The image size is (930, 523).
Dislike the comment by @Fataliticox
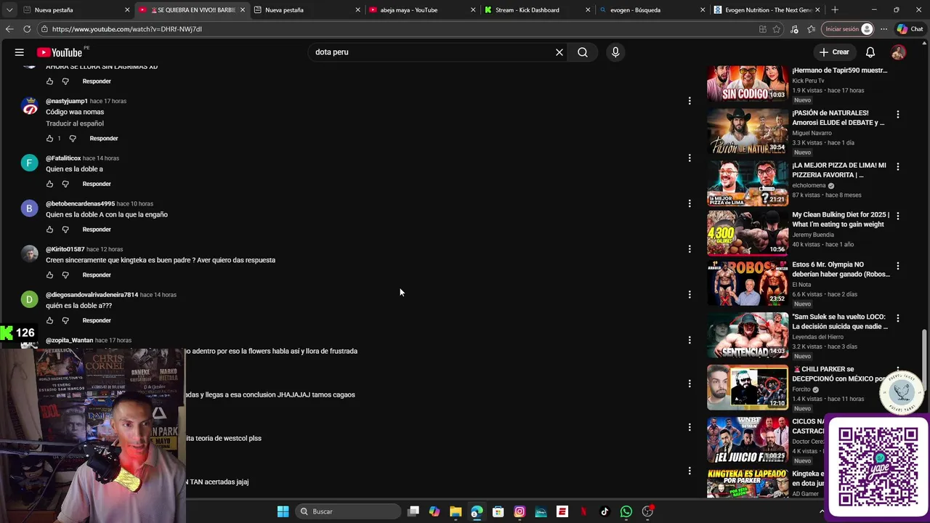tap(65, 184)
